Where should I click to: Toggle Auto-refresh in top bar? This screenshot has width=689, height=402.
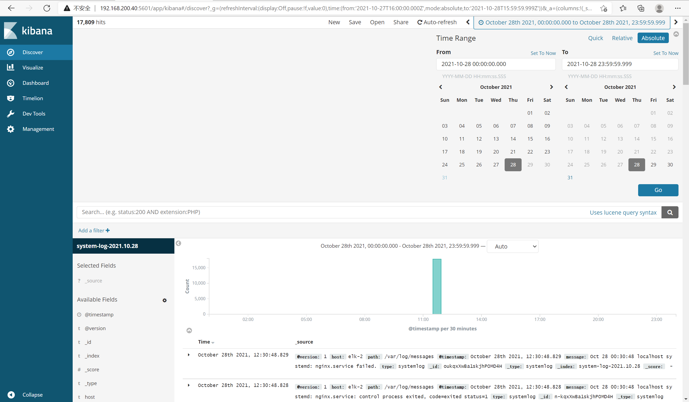tap(437, 22)
